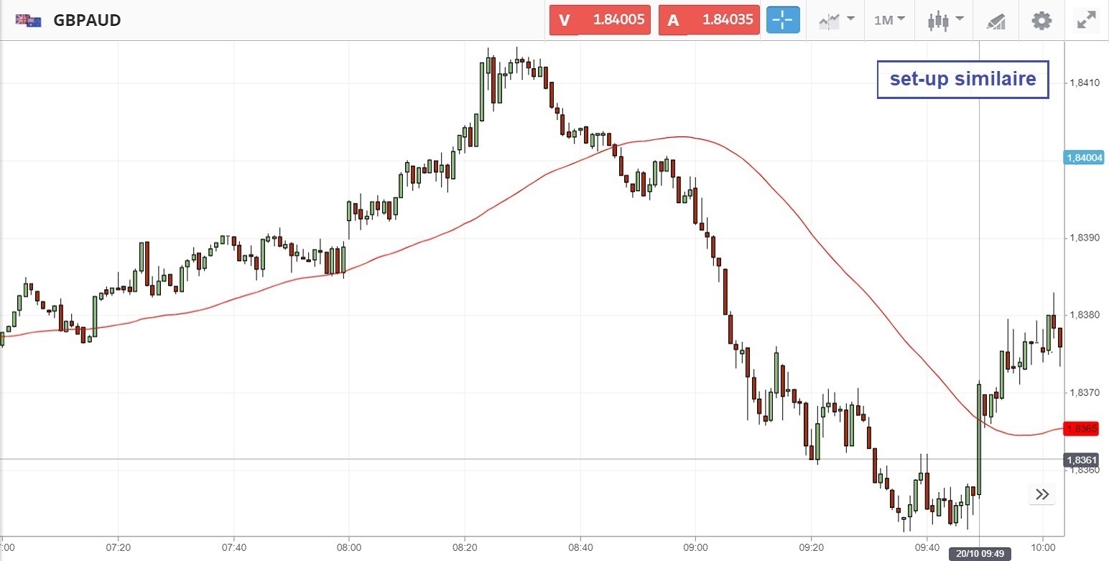The image size is (1109, 561).
Task: Expand the candlestick chart type menu
Action: click(x=945, y=20)
